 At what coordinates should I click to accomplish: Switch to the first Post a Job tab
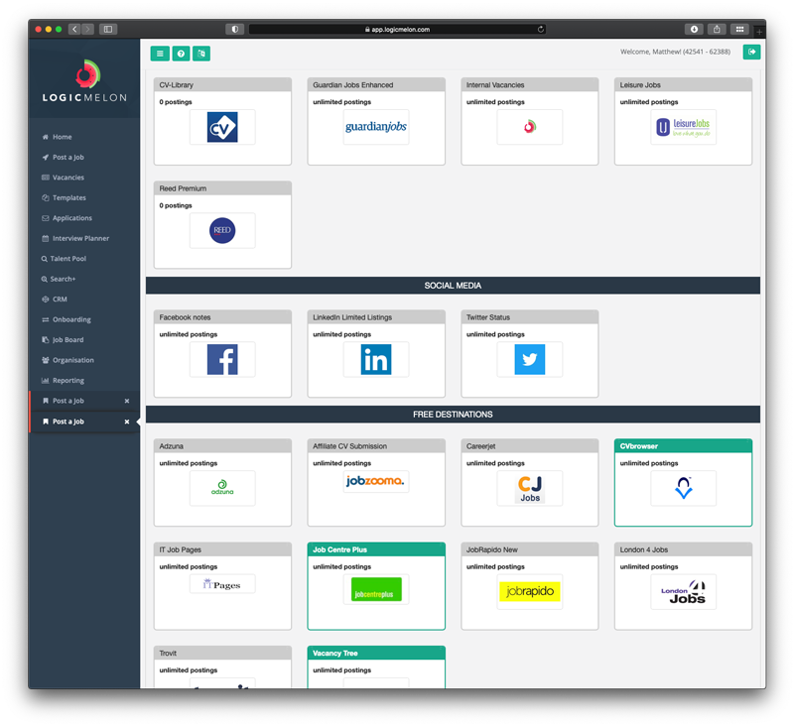point(68,401)
